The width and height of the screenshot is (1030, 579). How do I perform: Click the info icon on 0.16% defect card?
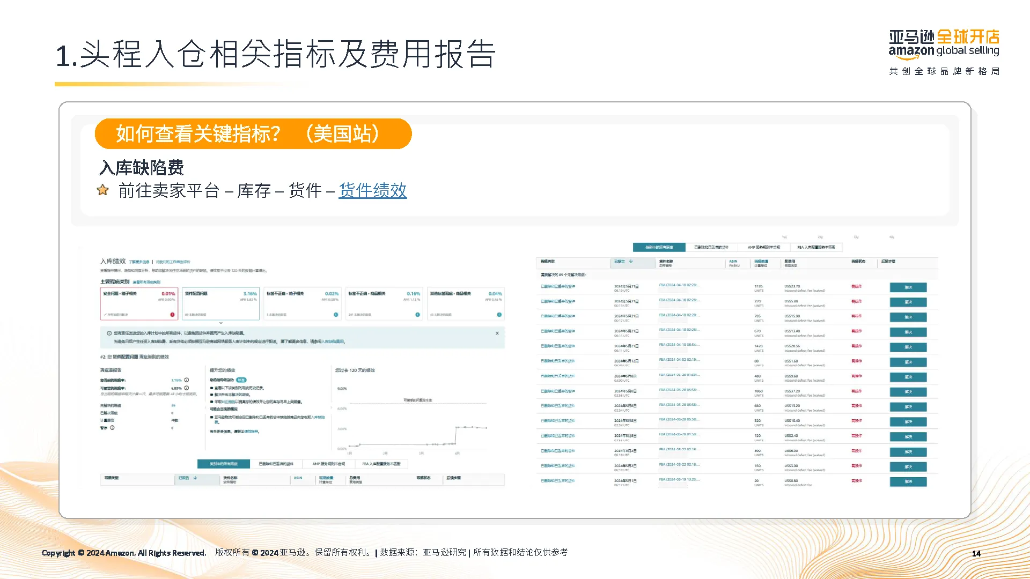(417, 315)
